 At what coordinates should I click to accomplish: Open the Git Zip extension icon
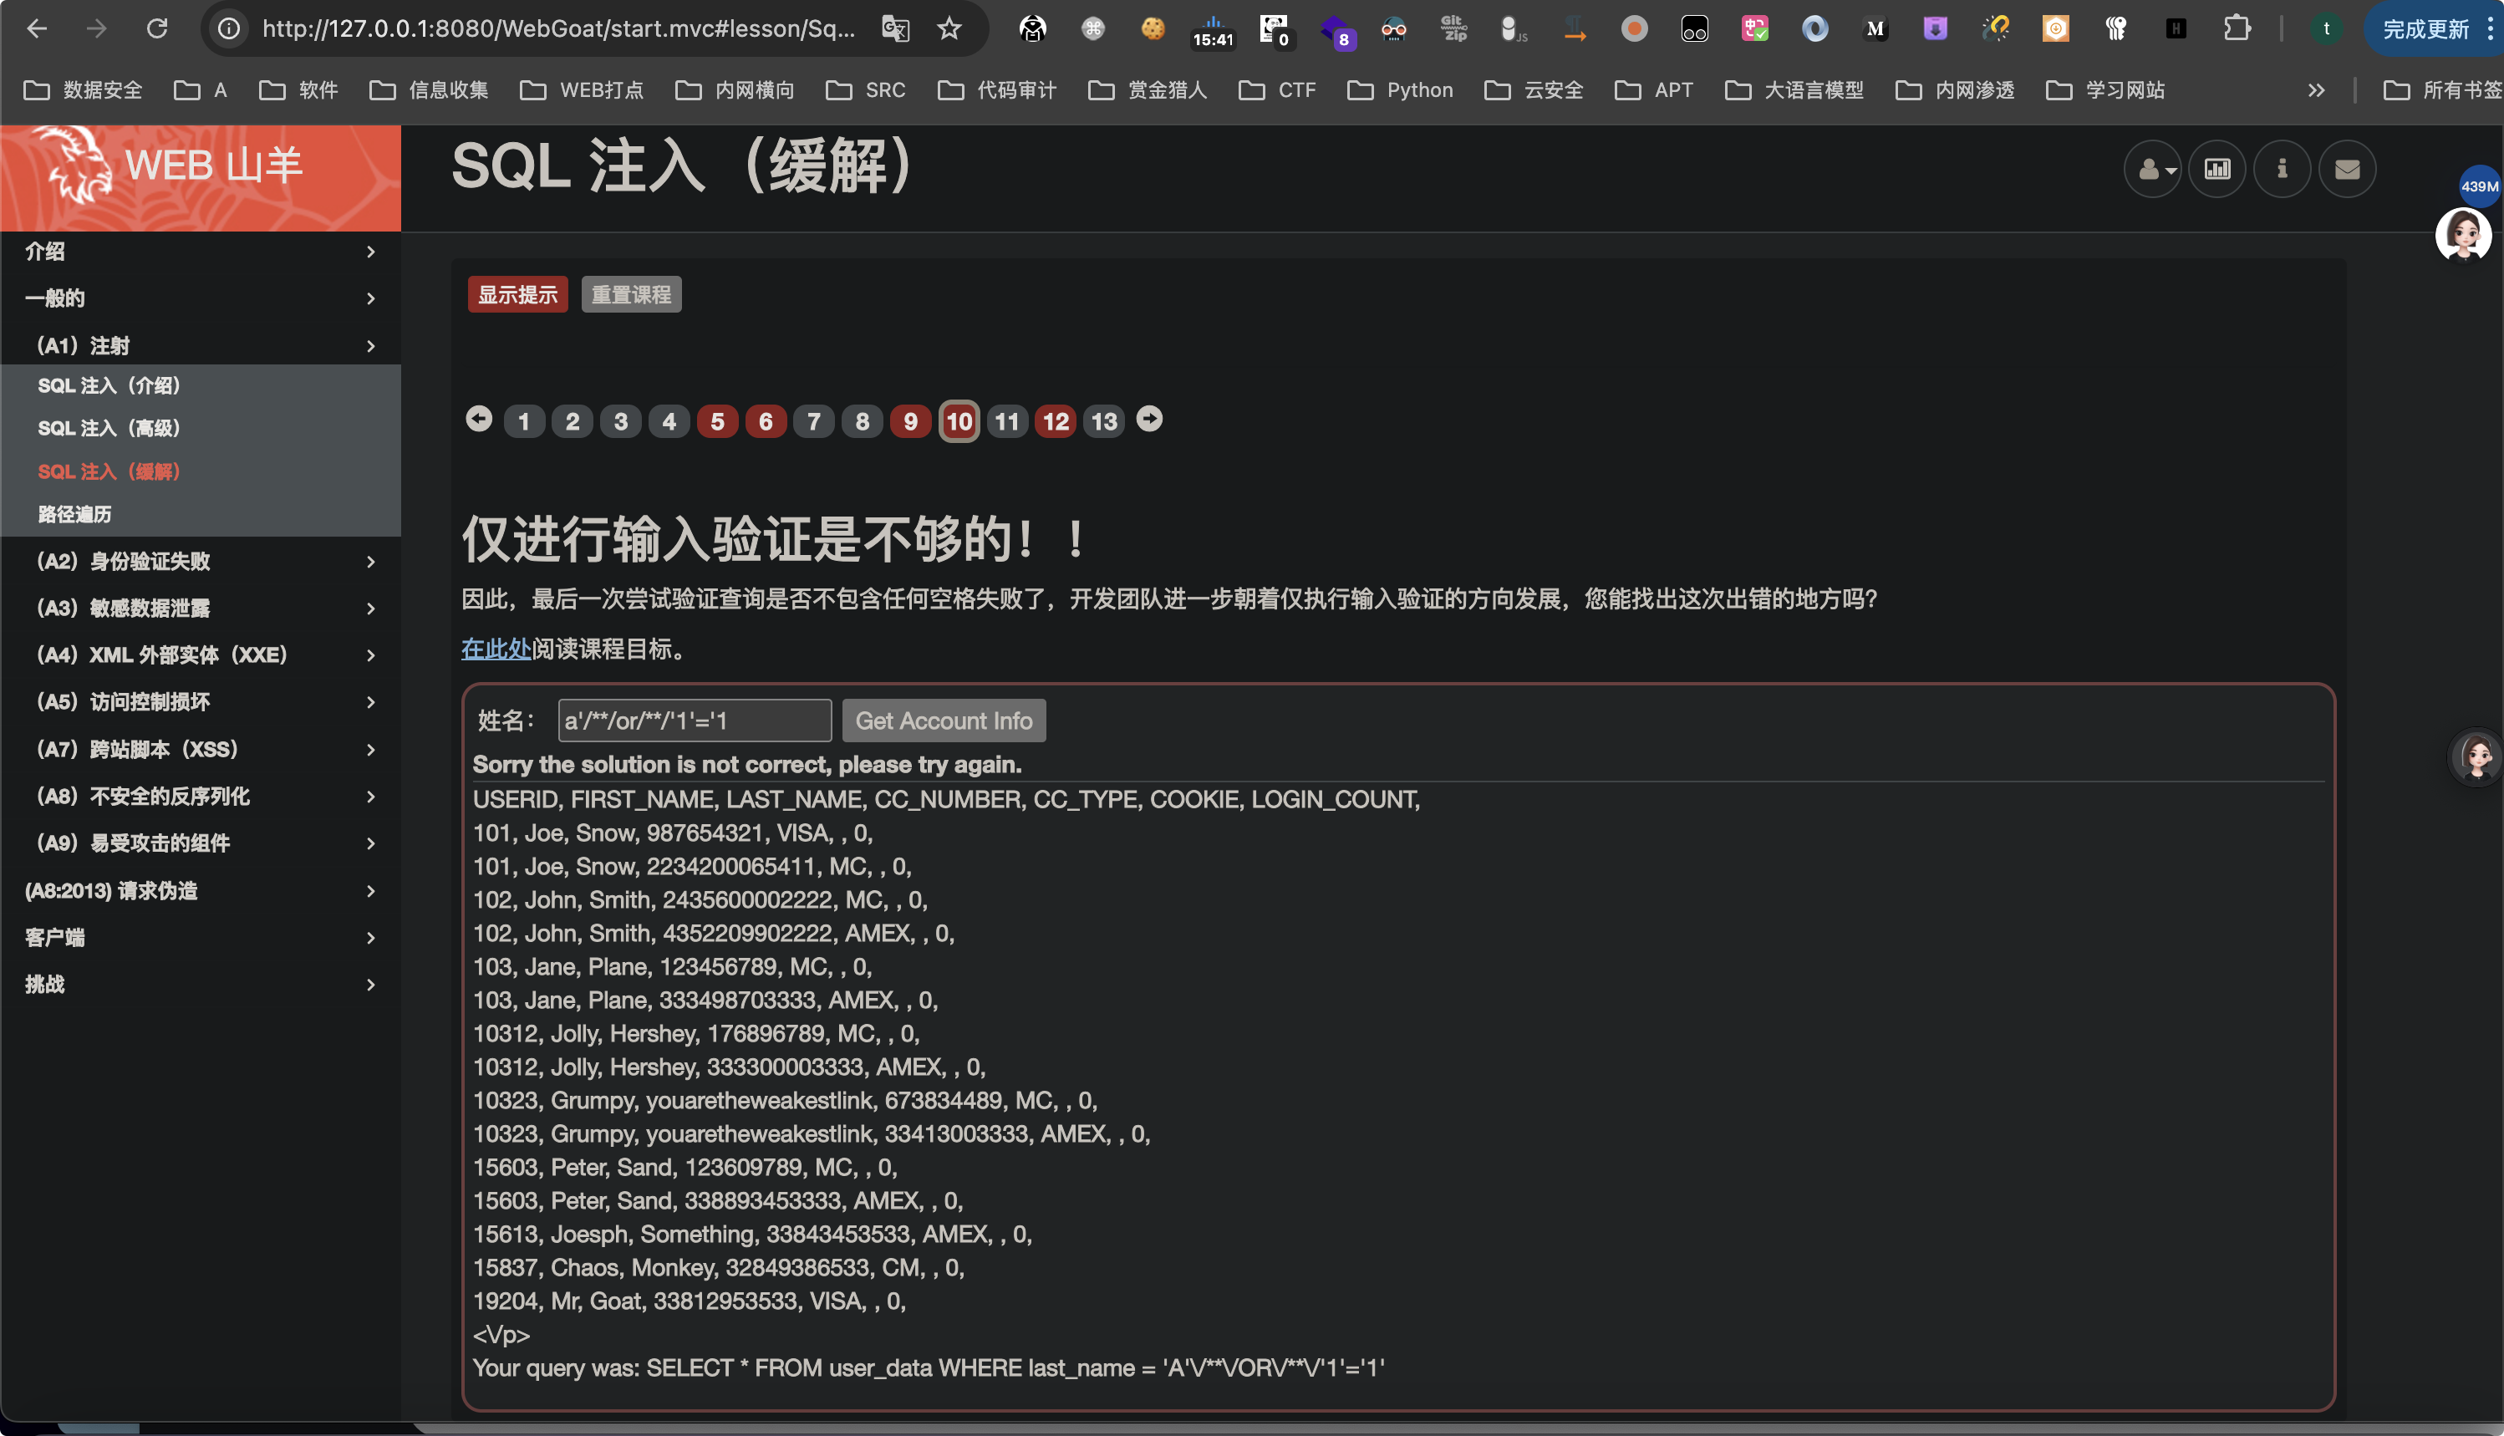pos(1453,28)
